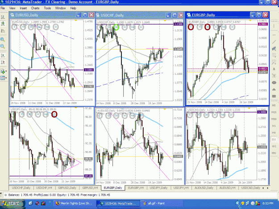Screen dimensions: 279x209
Task: Select the vertical line drawing tool
Action: (274, 26)
